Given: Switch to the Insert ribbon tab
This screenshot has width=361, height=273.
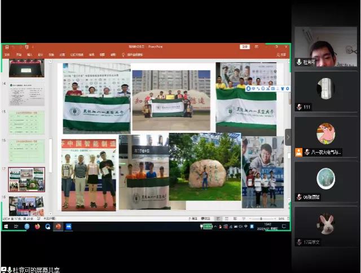Looking at the screenshot, I should (29, 55).
